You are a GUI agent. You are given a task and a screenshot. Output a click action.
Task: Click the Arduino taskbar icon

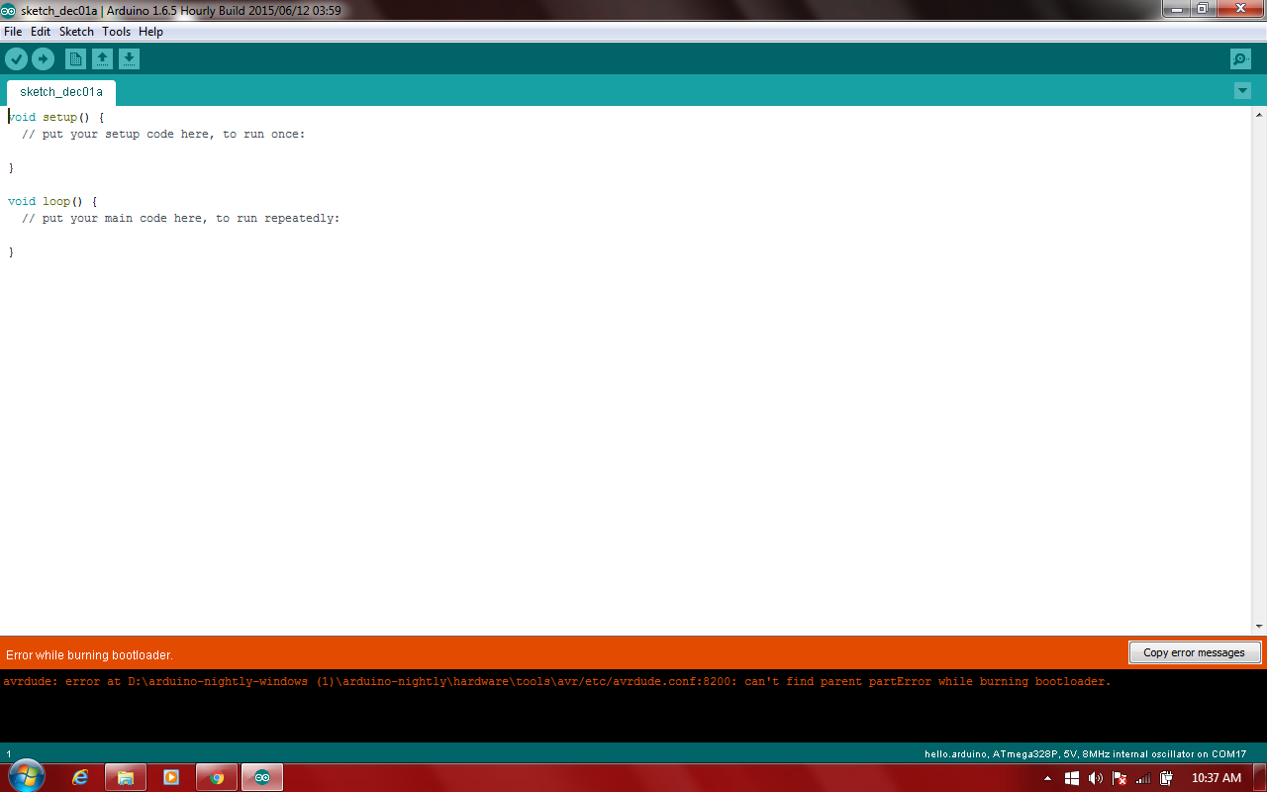(x=262, y=777)
